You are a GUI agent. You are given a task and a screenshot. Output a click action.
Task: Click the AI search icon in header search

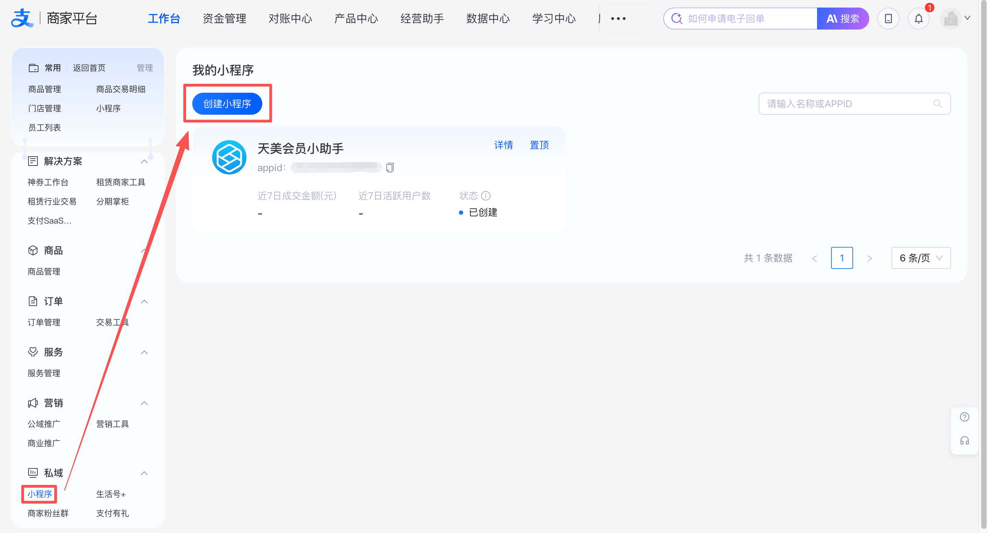coord(677,19)
